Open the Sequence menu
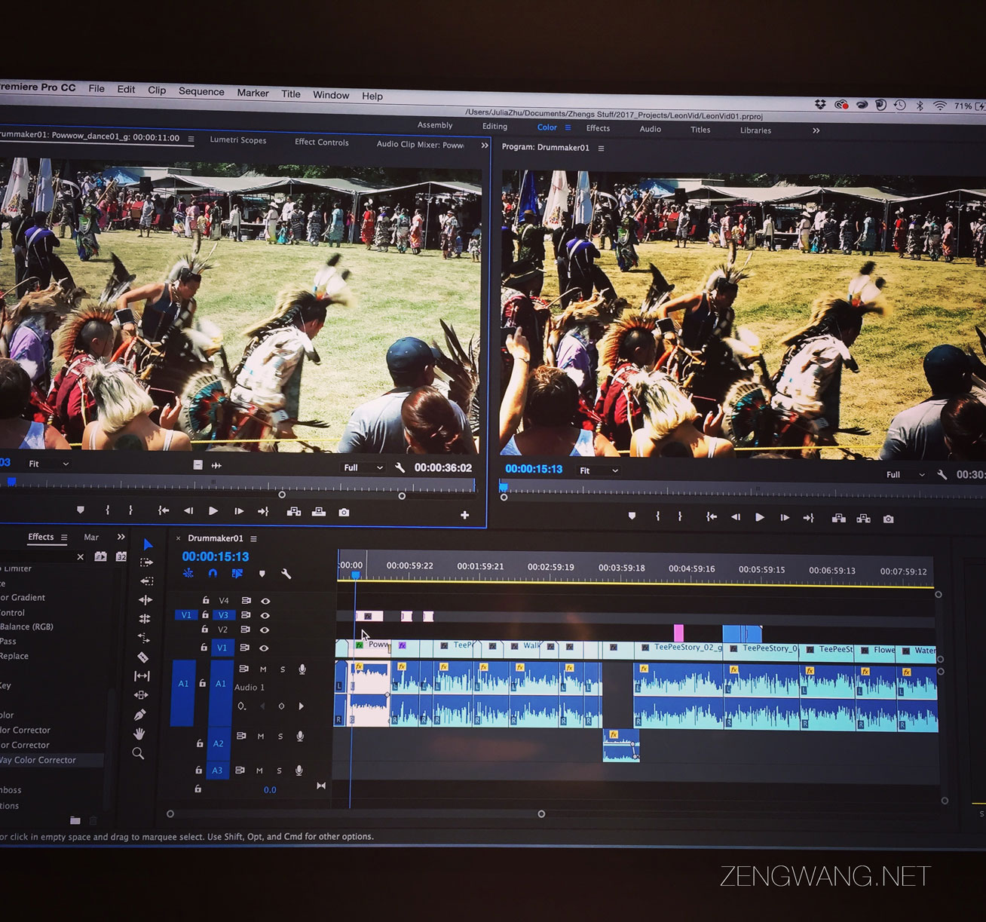Viewport: 986px width, 922px height. point(201,91)
